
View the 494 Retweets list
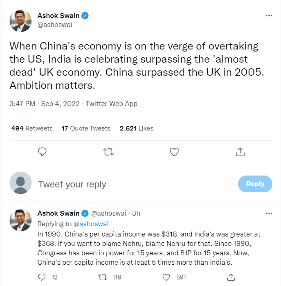(32, 128)
